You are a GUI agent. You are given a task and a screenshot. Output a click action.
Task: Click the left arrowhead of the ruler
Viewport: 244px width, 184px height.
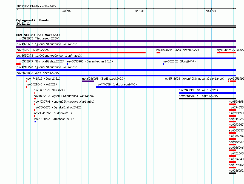17,8
